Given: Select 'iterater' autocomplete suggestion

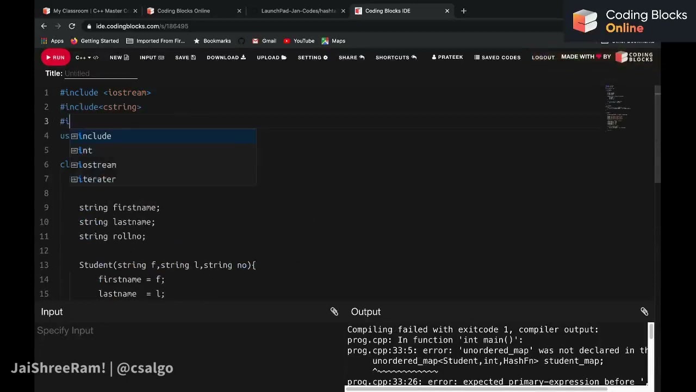Looking at the screenshot, I should [x=163, y=179].
